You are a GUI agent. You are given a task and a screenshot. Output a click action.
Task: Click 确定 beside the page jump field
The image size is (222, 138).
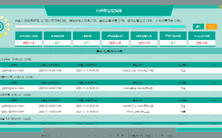click(170, 136)
